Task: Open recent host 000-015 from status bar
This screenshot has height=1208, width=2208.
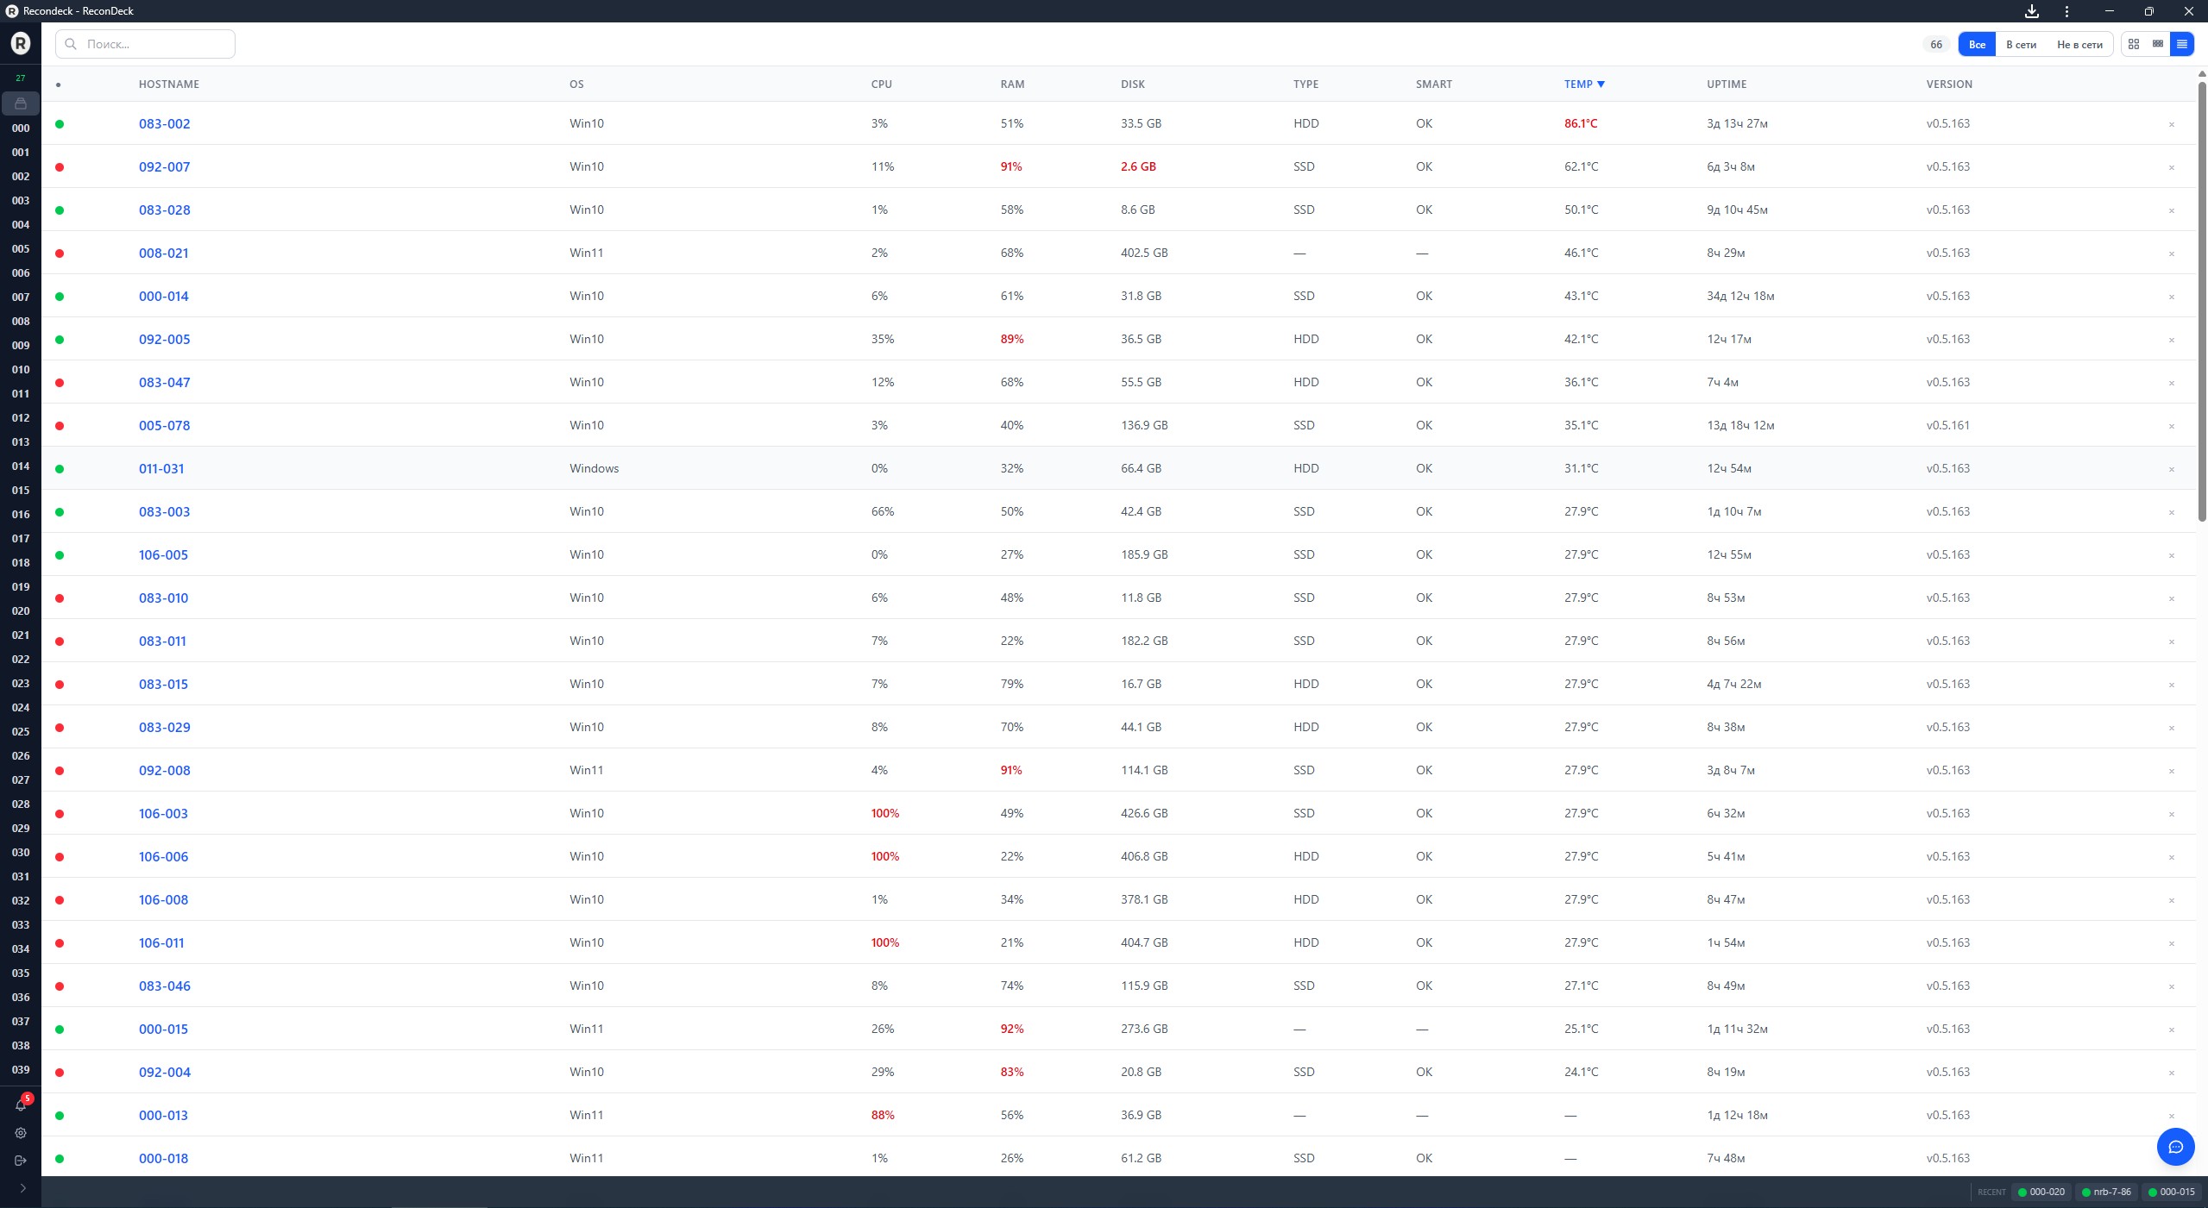Action: pyautogui.click(x=2175, y=1192)
